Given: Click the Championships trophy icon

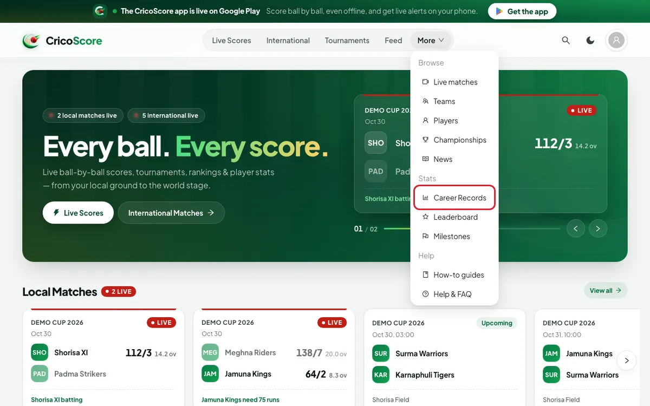Looking at the screenshot, I should pos(426,140).
